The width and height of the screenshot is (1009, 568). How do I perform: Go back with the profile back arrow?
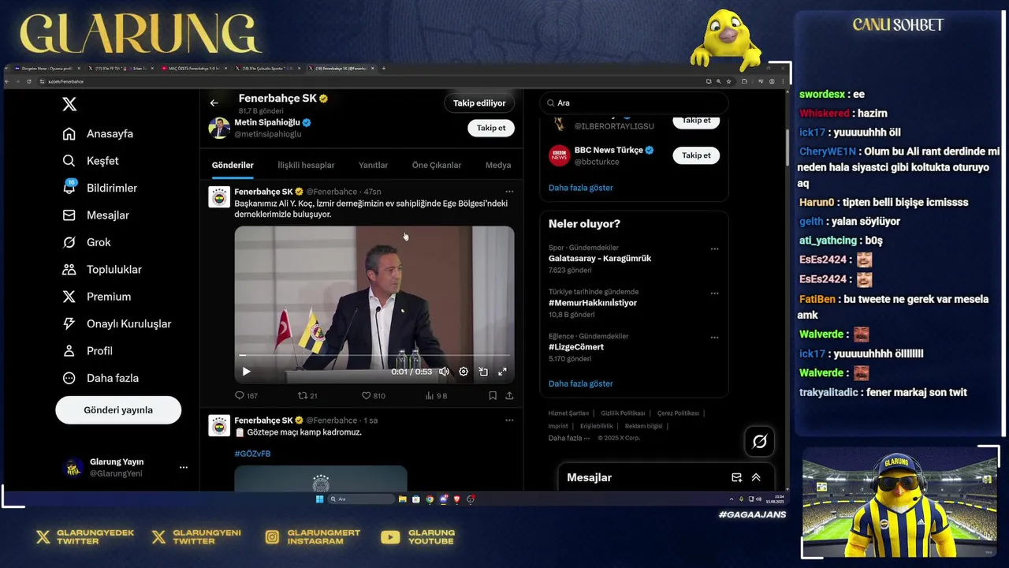[x=214, y=103]
